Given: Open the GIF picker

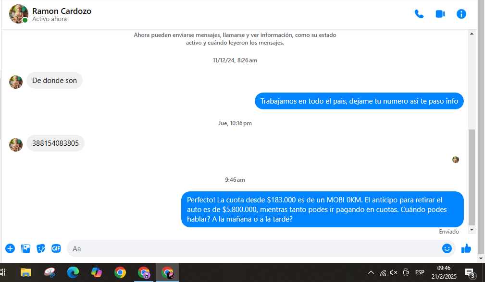Looking at the screenshot, I should tap(56, 248).
